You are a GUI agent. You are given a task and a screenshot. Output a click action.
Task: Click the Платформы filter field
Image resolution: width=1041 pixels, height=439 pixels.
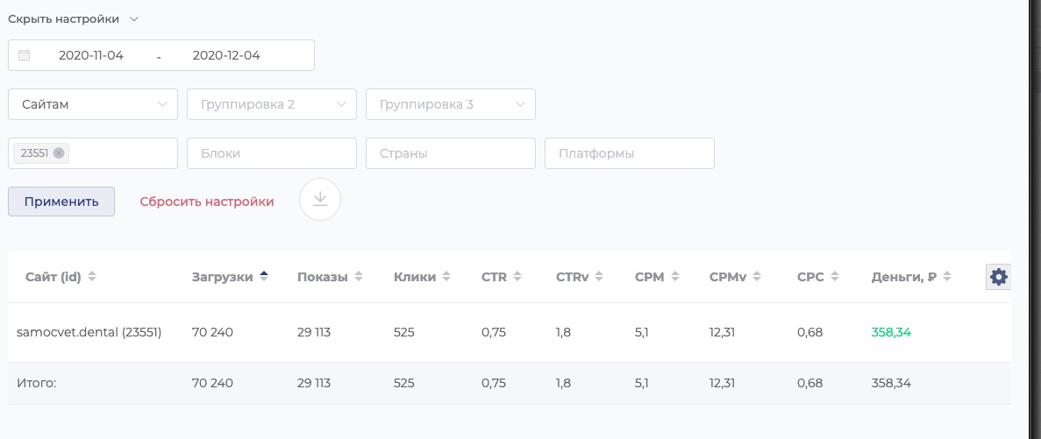[630, 153]
